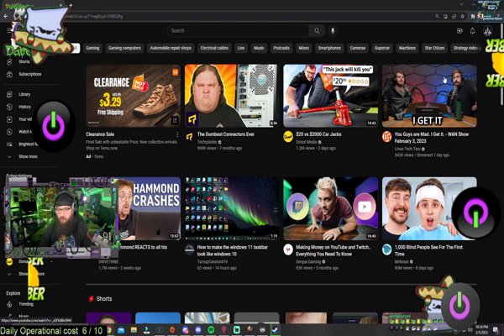The image size is (504, 336).
Task: Open the Shorts sidebar icon
Action: [x=9, y=61]
